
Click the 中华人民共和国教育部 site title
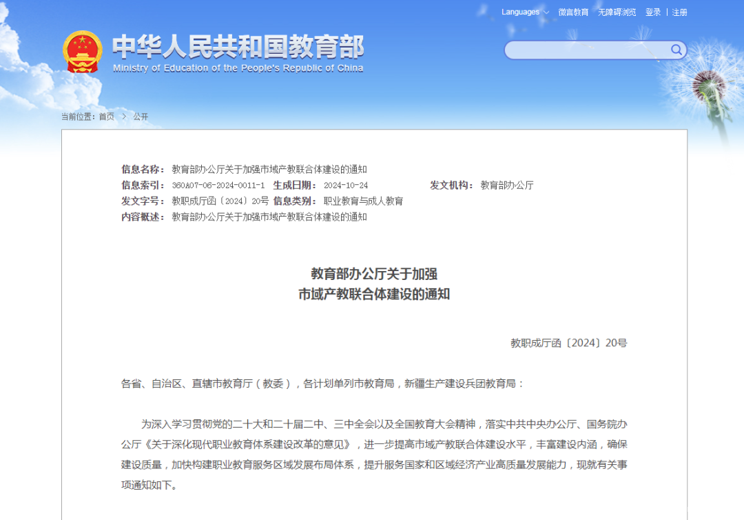pos(238,47)
